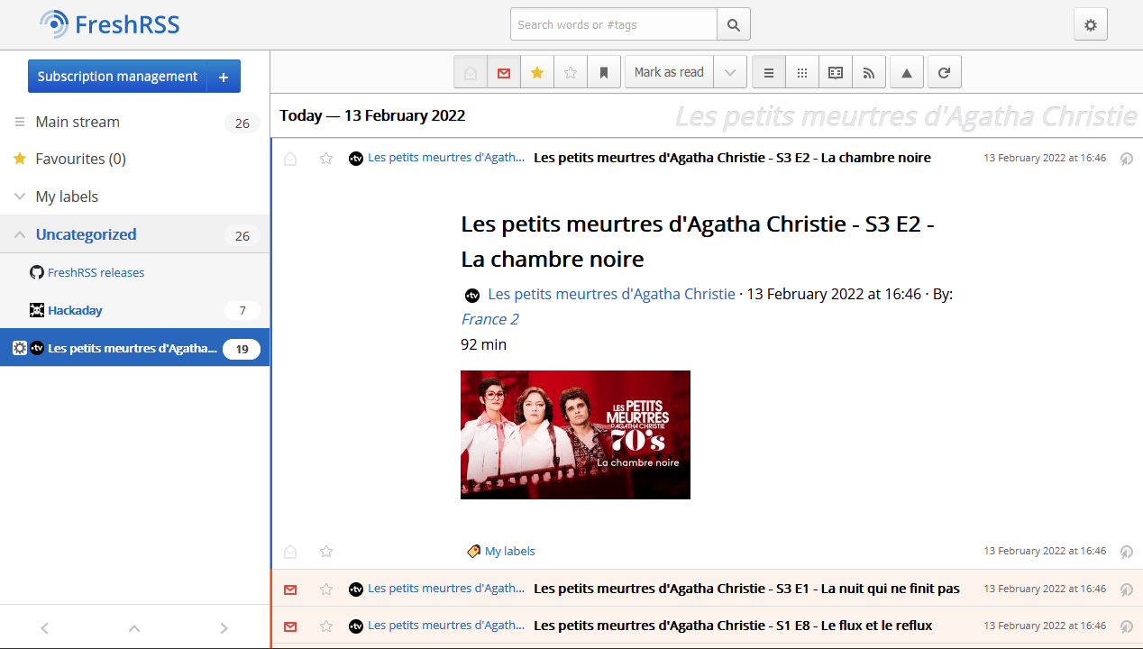This screenshot has width=1143, height=649.
Task: Toggle showing unread articles filter
Action: (x=504, y=72)
